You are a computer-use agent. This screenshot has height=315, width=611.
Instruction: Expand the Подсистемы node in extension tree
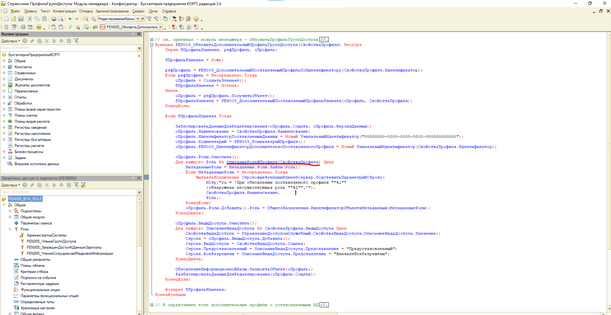tap(10, 211)
